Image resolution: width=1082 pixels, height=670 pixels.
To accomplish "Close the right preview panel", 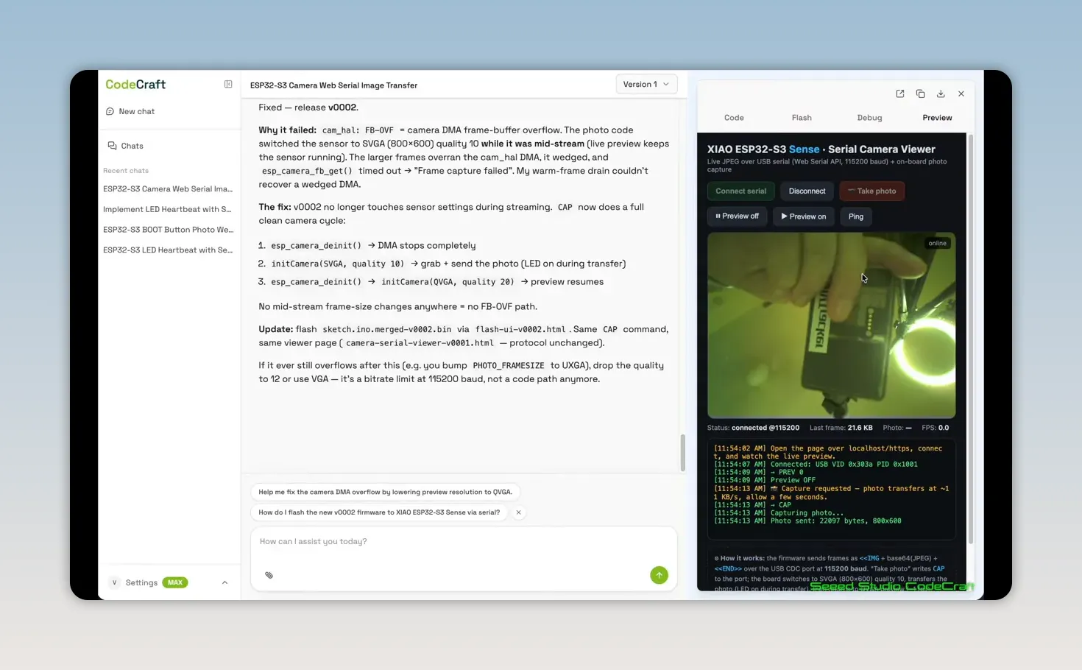I will pyautogui.click(x=961, y=94).
